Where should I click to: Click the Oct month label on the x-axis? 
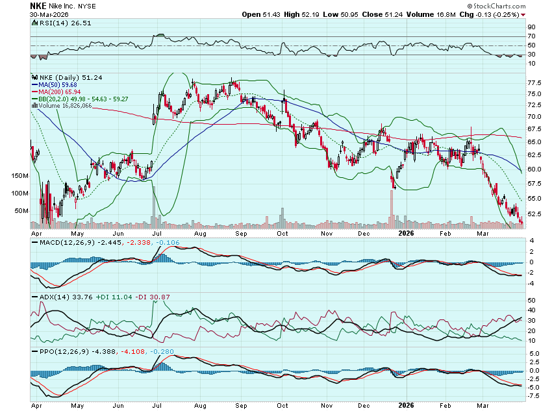pyautogui.click(x=282, y=232)
